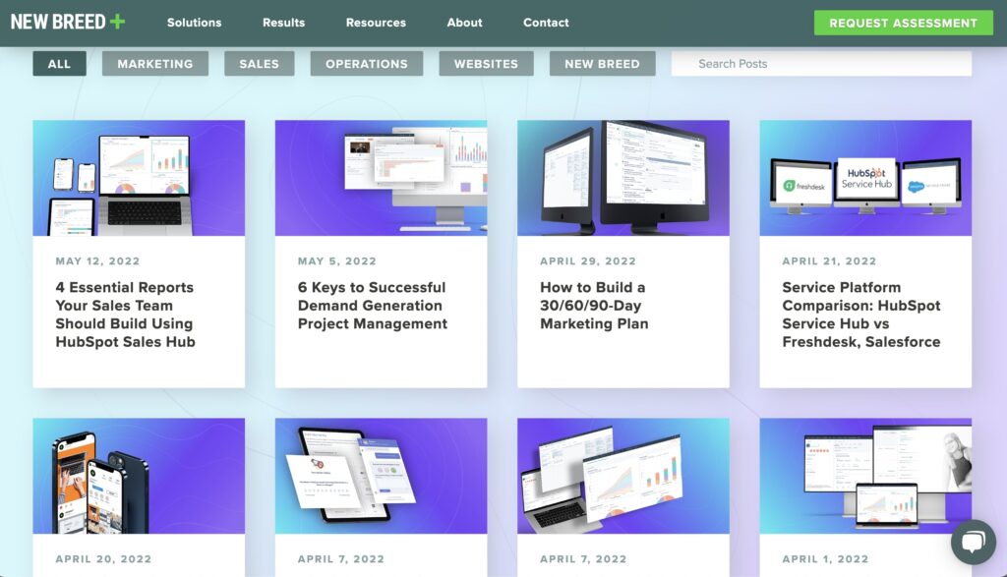Select the All filter
The height and width of the screenshot is (577, 1007).
pyautogui.click(x=59, y=64)
